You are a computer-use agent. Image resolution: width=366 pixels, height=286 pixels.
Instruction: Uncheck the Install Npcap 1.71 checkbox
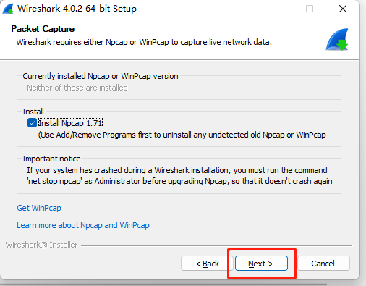point(32,123)
